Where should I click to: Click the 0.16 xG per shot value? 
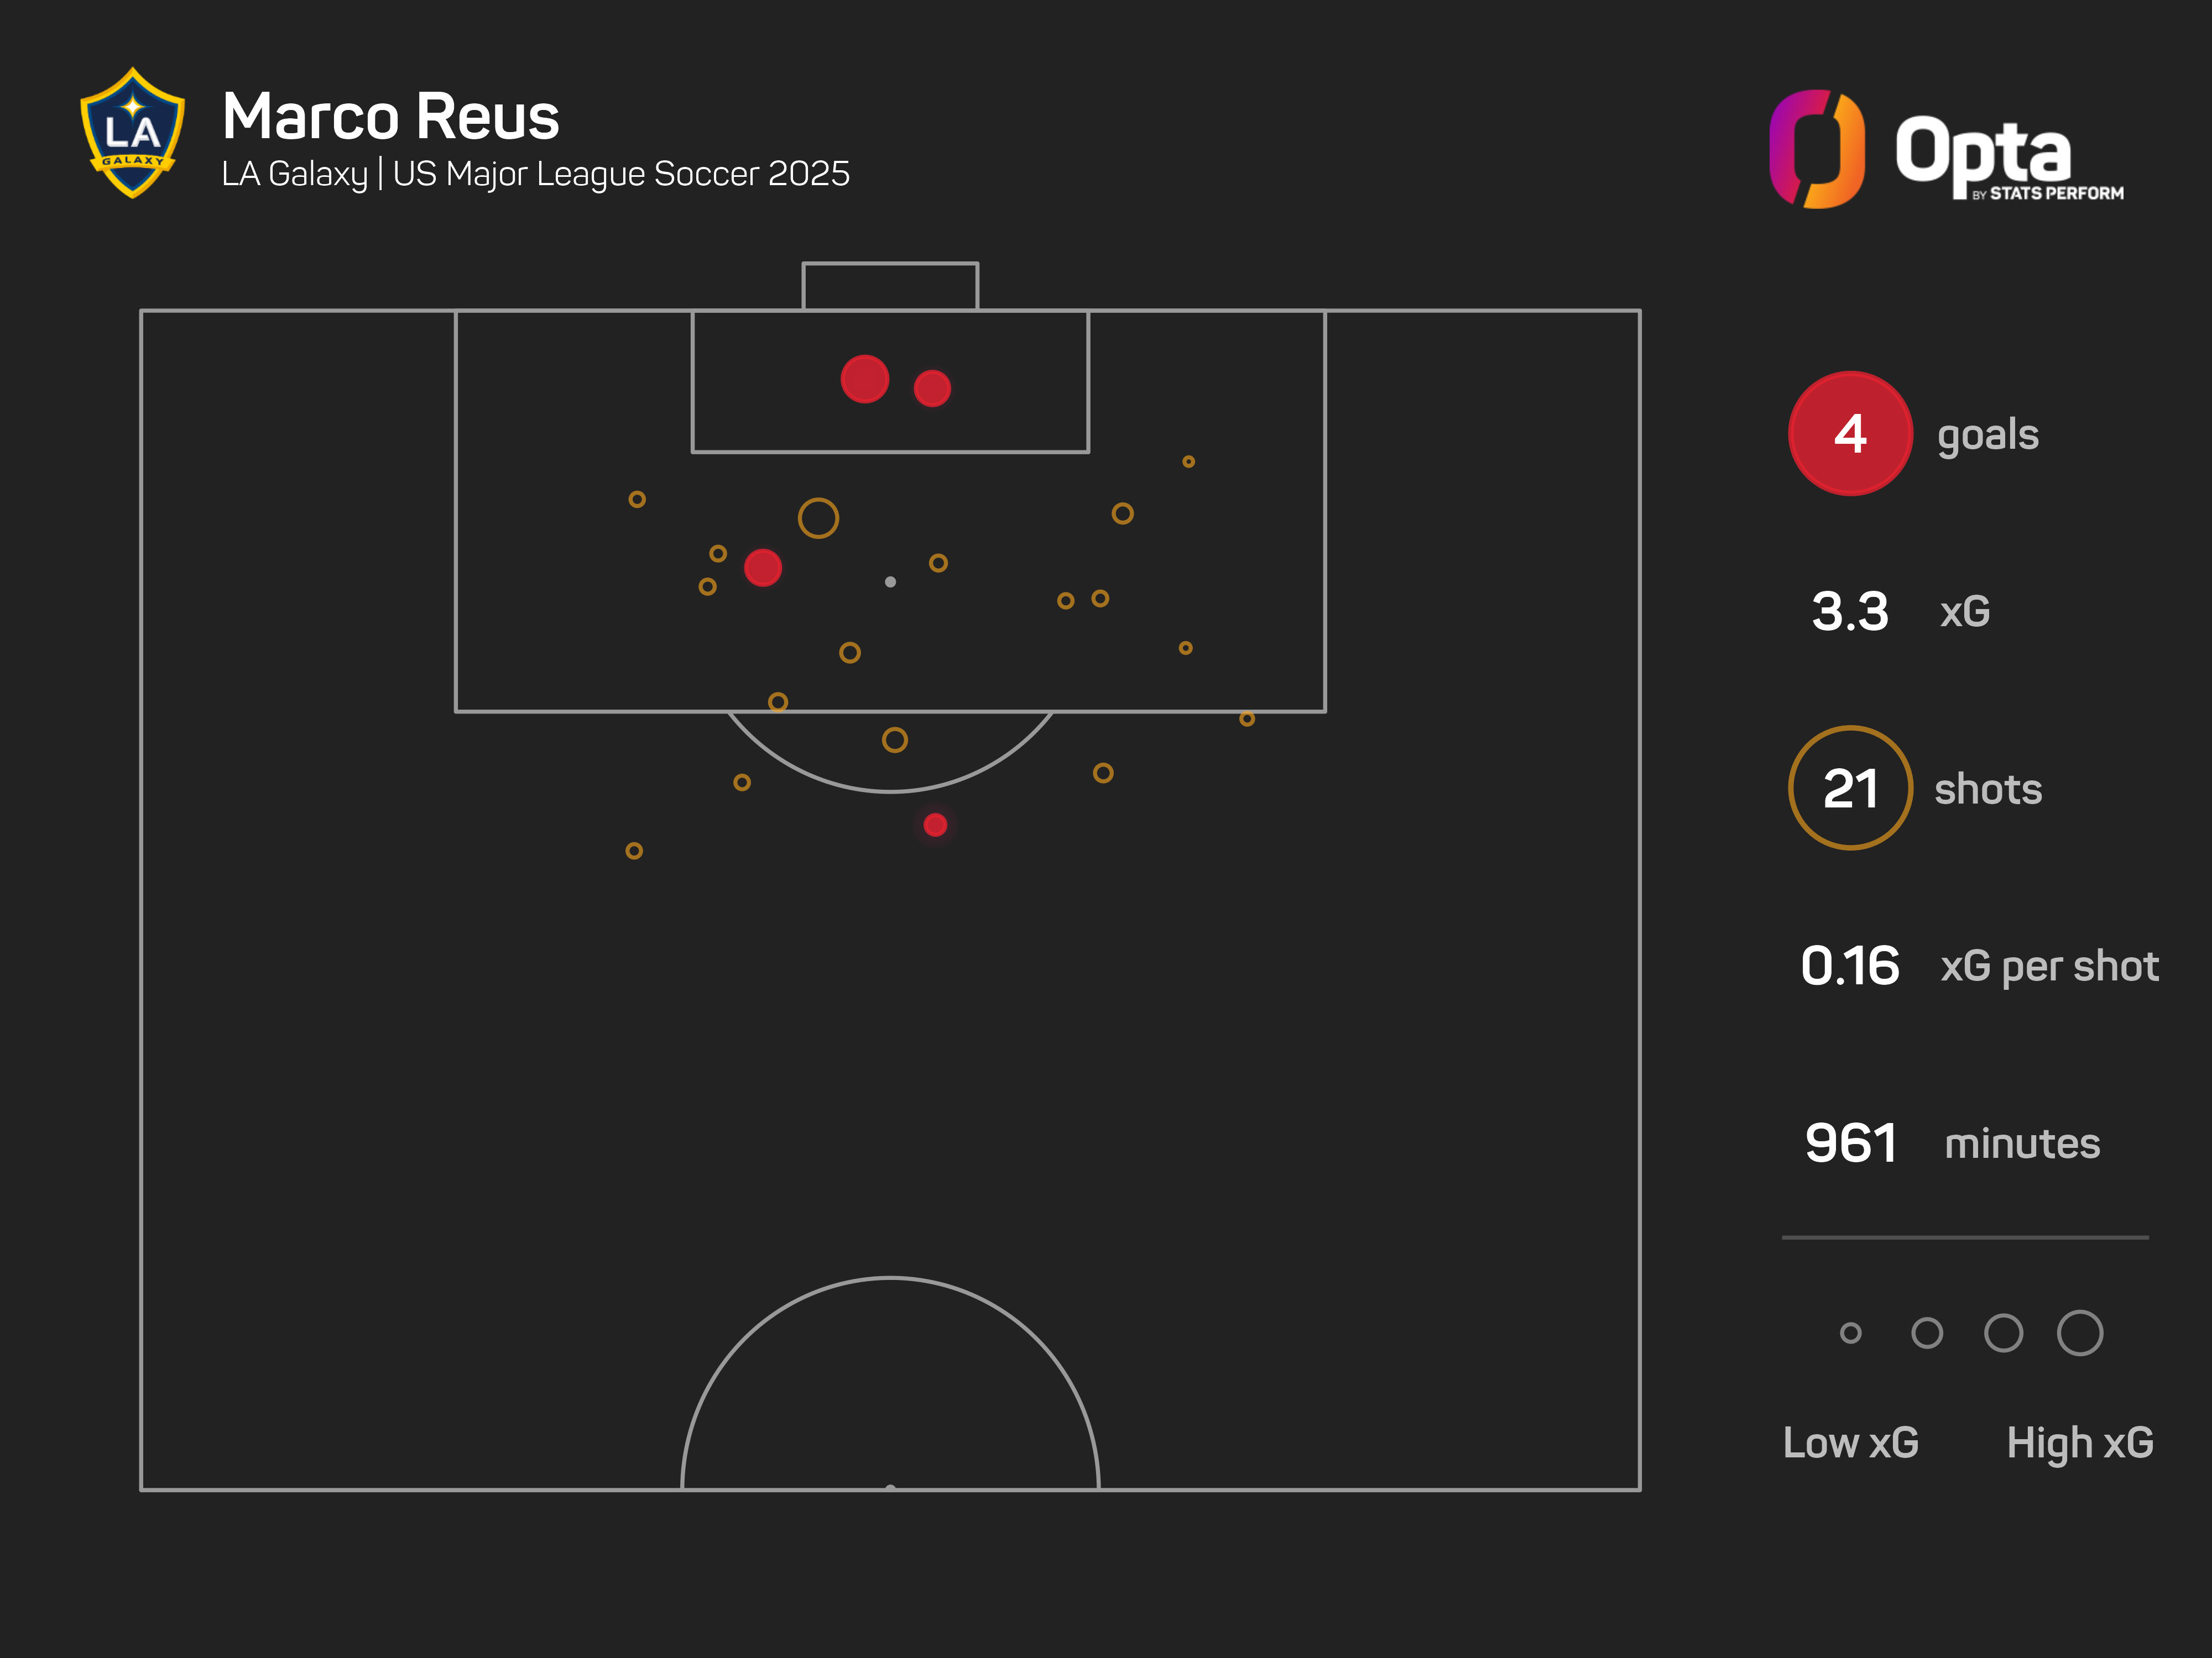tap(1850, 967)
